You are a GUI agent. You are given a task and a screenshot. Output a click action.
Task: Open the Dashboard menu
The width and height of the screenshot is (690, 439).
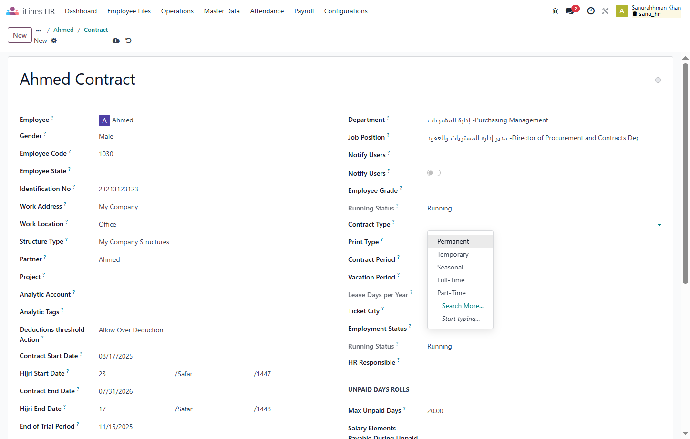(x=81, y=11)
